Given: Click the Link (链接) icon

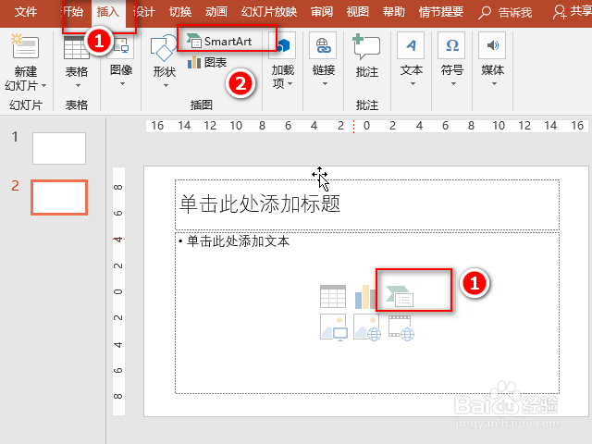Looking at the screenshot, I should 323,45.
